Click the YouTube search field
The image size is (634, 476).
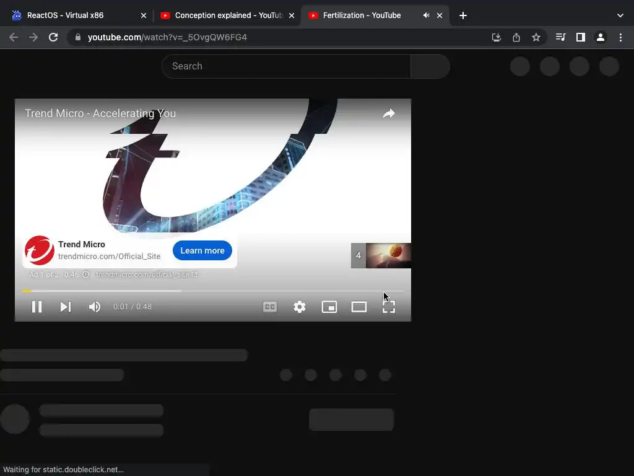coord(286,66)
